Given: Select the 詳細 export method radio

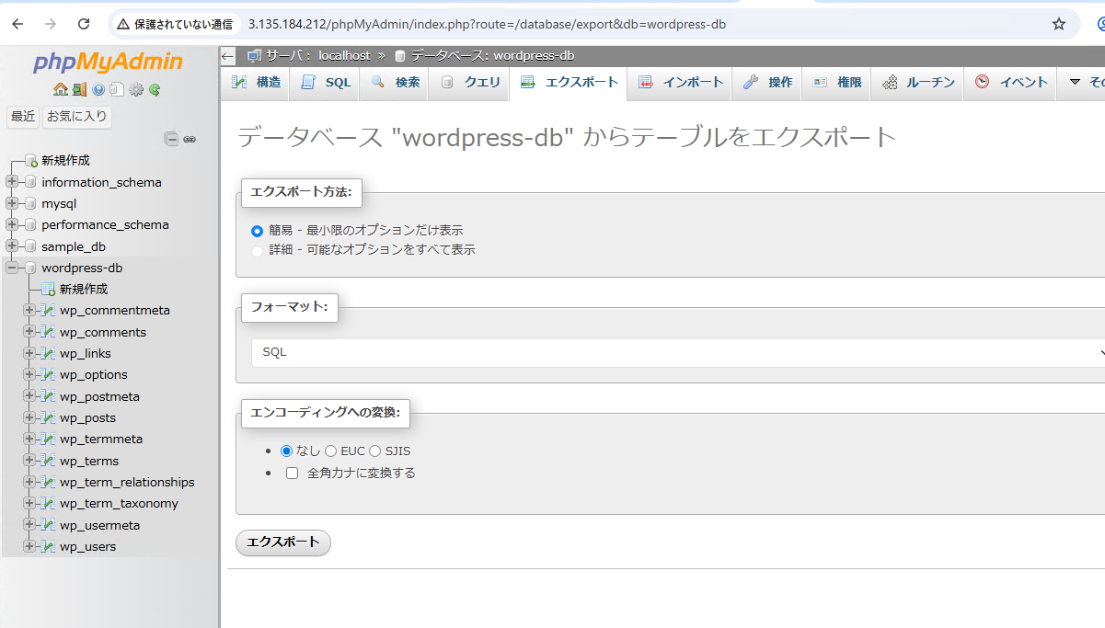Looking at the screenshot, I should [x=258, y=250].
